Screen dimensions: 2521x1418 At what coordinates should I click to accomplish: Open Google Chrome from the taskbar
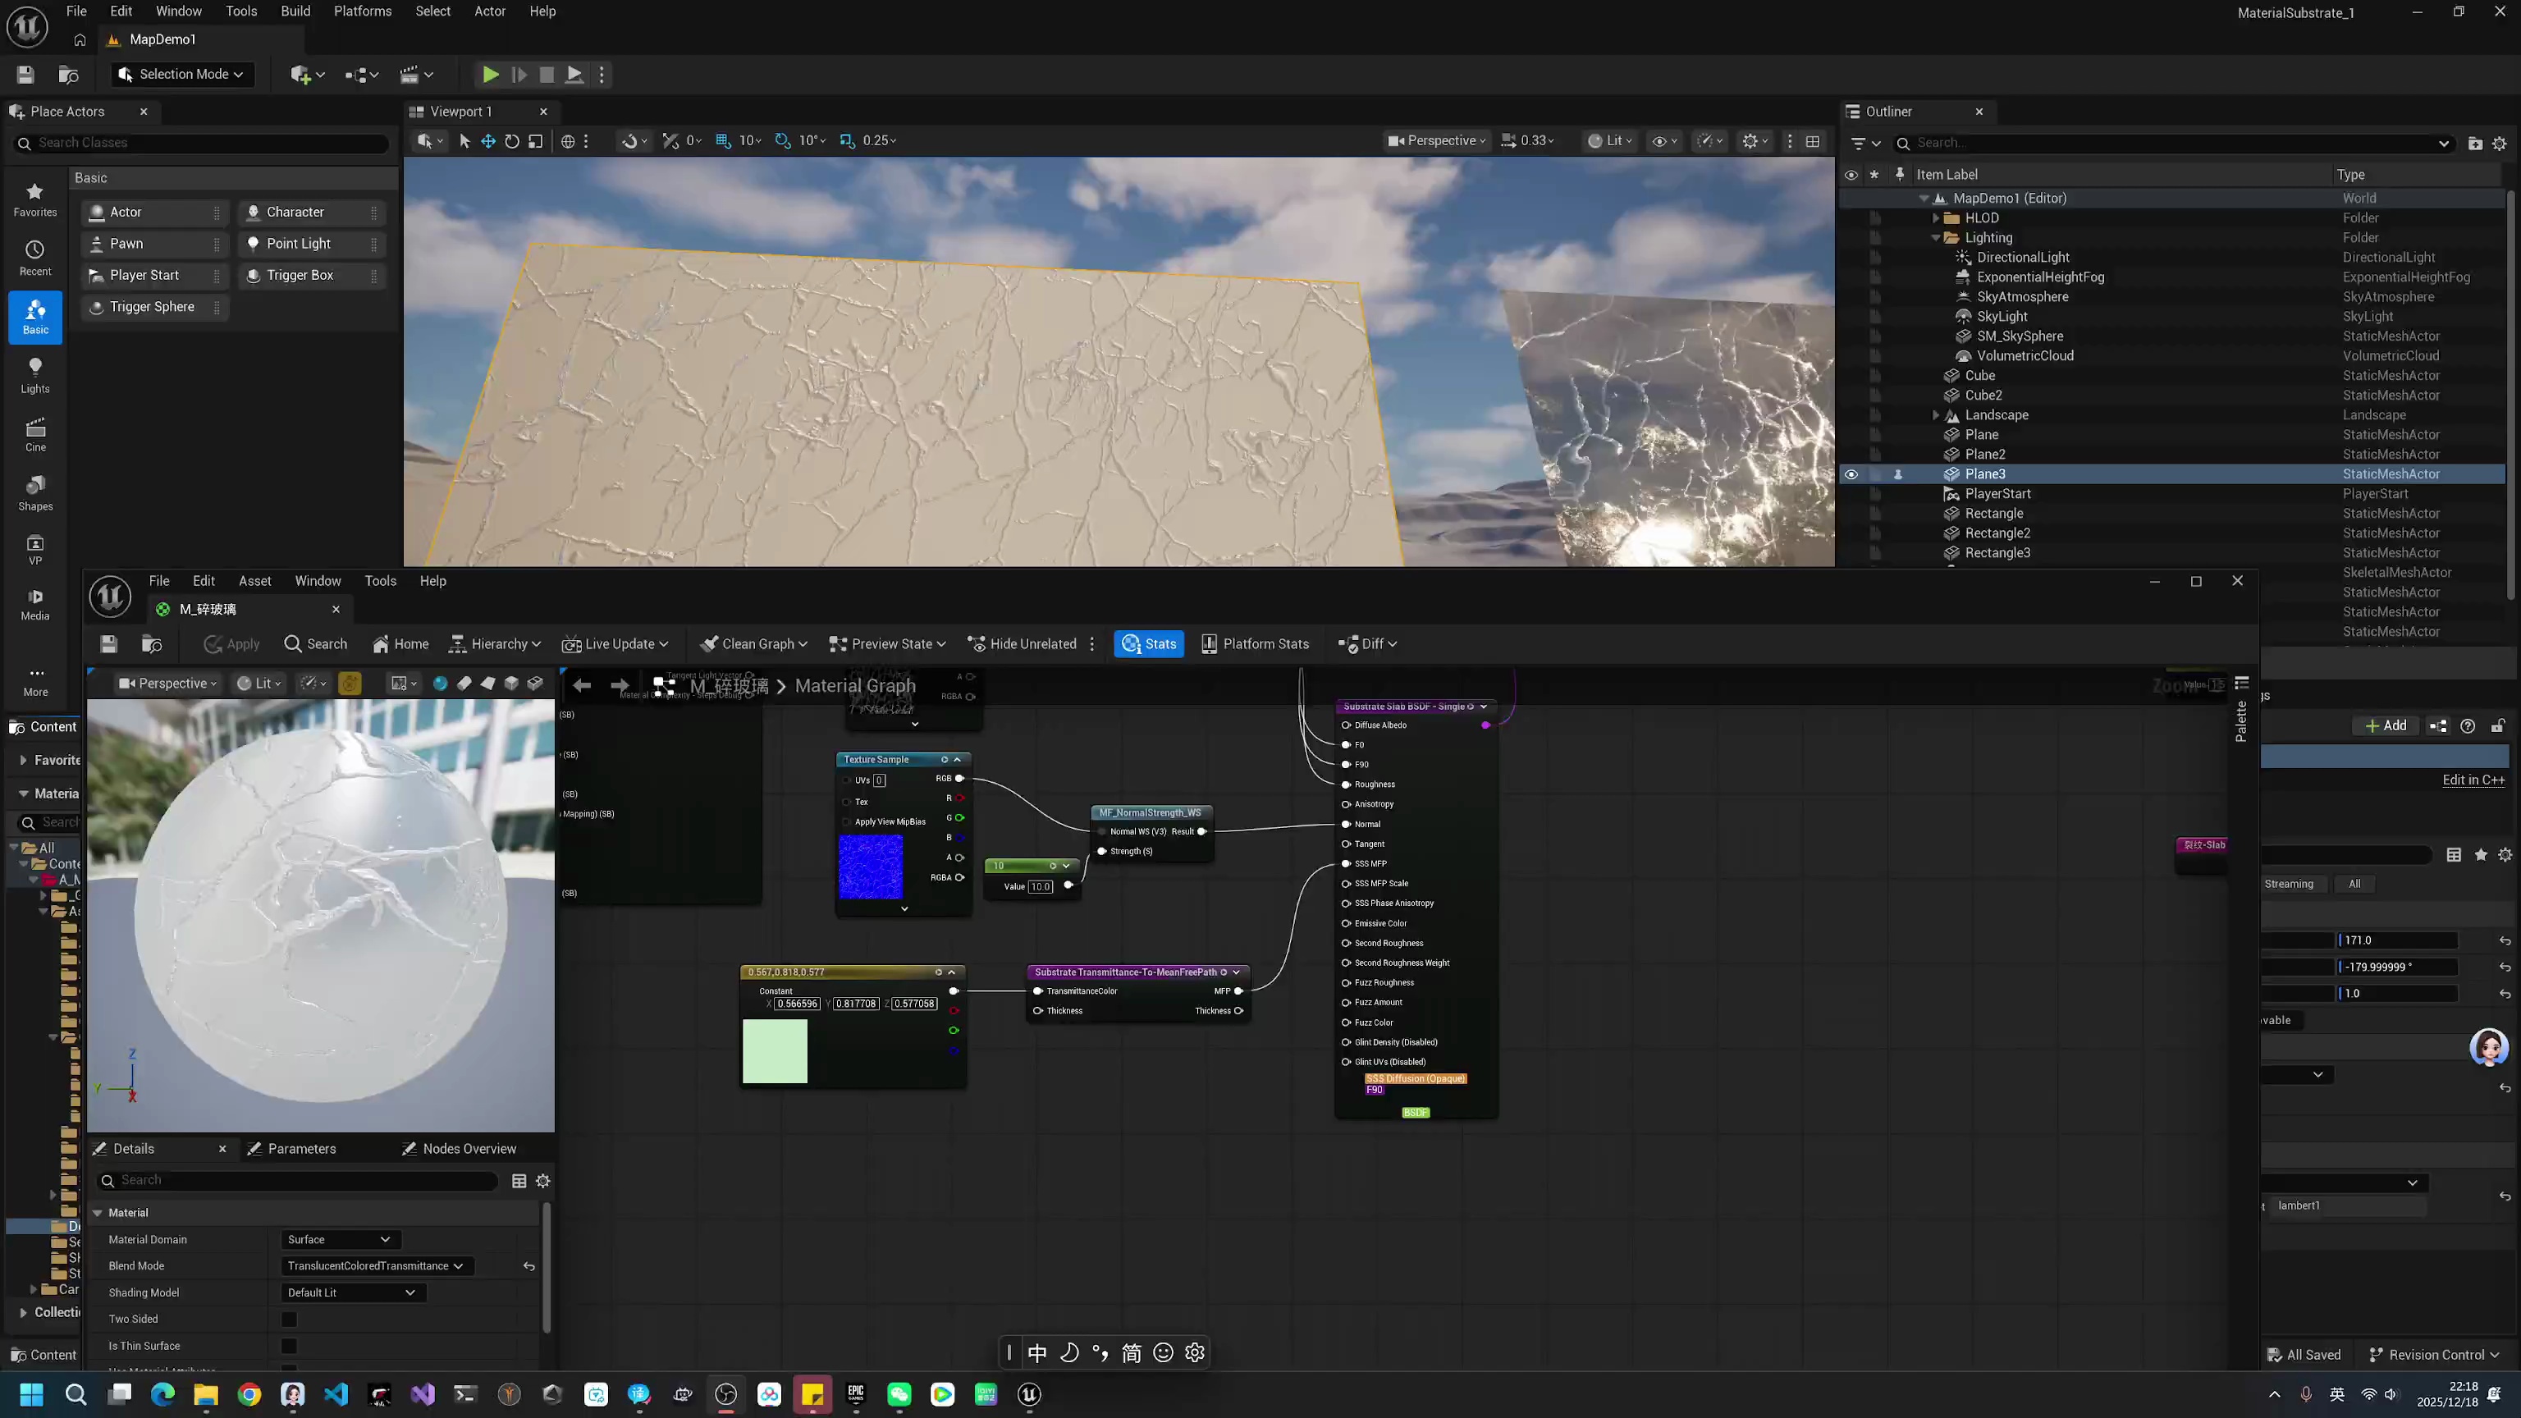click(x=249, y=1394)
